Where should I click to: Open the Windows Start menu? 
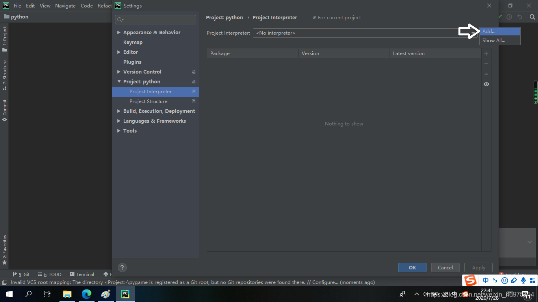tap(9, 294)
